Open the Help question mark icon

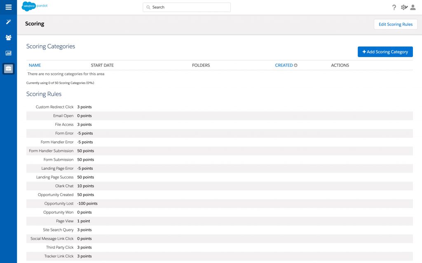click(x=394, y=7)
